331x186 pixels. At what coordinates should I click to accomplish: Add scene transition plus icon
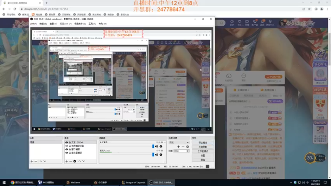tap(179, 147)
